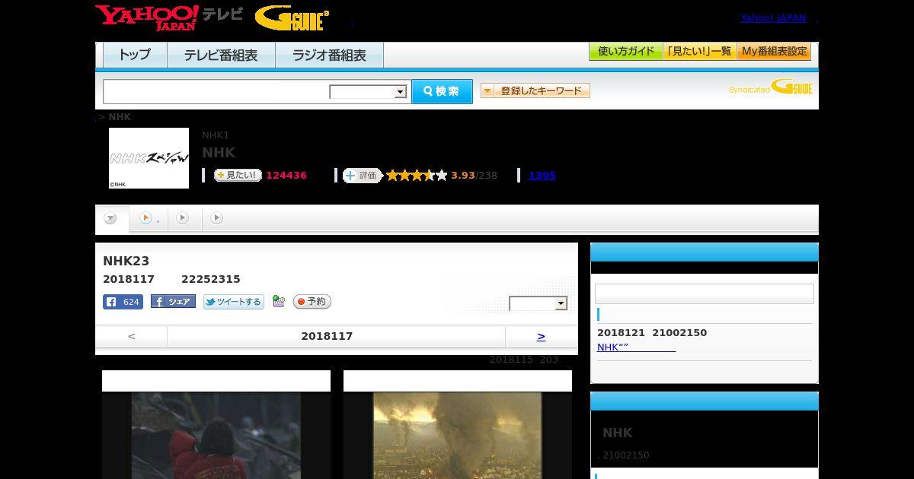Select the first down-arrow tab
The image size is (914, 479).
[x=110, y=218]
